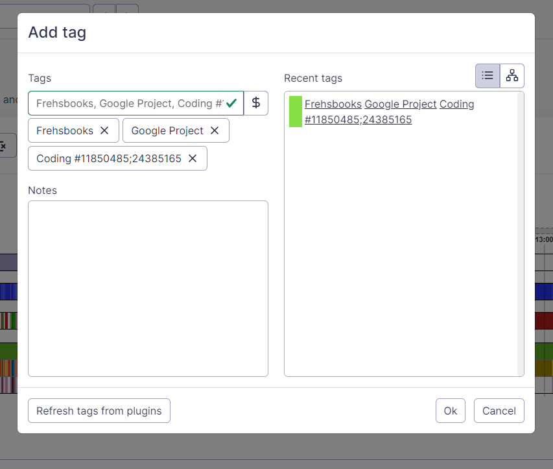
Task: Toggle the dollar sign billable button
Action: coord(256,103)
